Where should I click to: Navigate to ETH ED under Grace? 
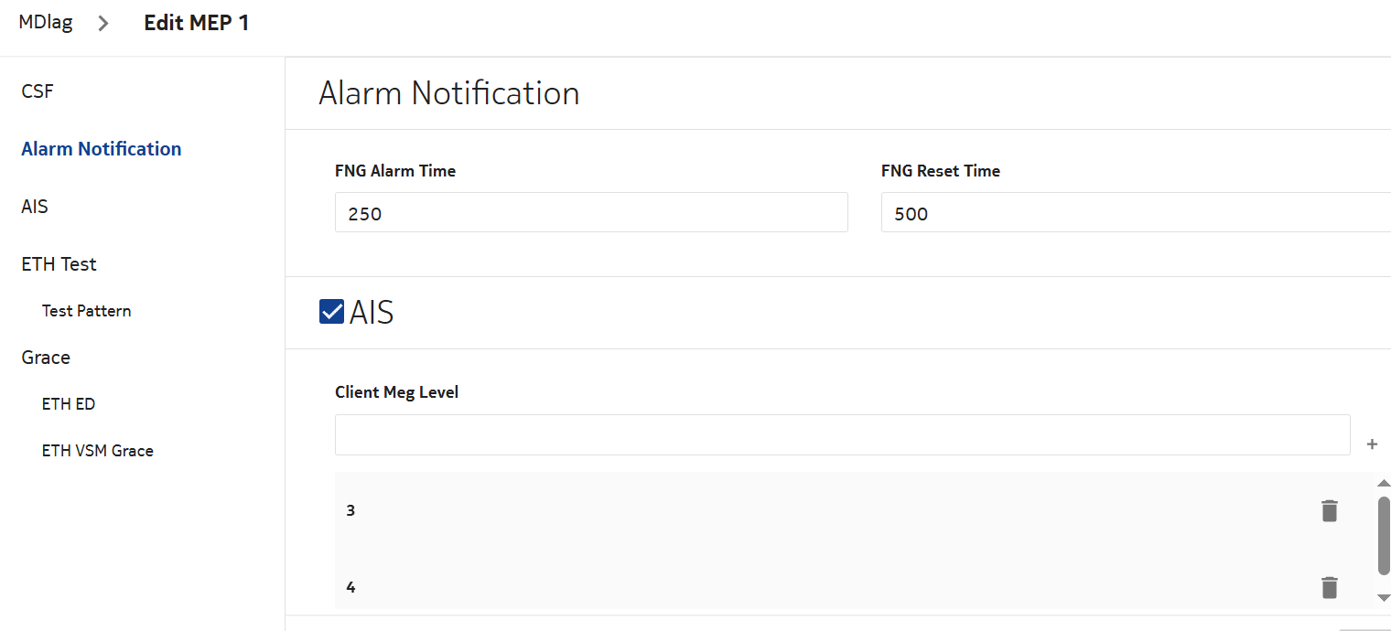click(69, 404)
